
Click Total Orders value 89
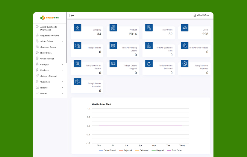(x=170, y=34)
